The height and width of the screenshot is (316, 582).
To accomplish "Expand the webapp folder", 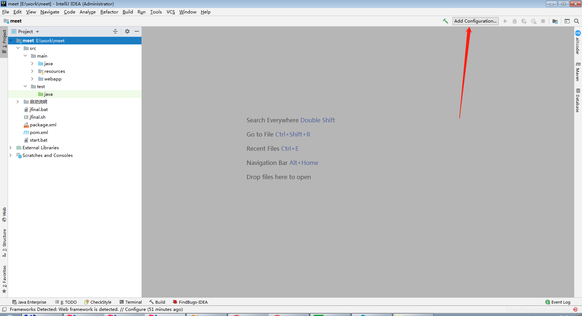I will 32,79.
